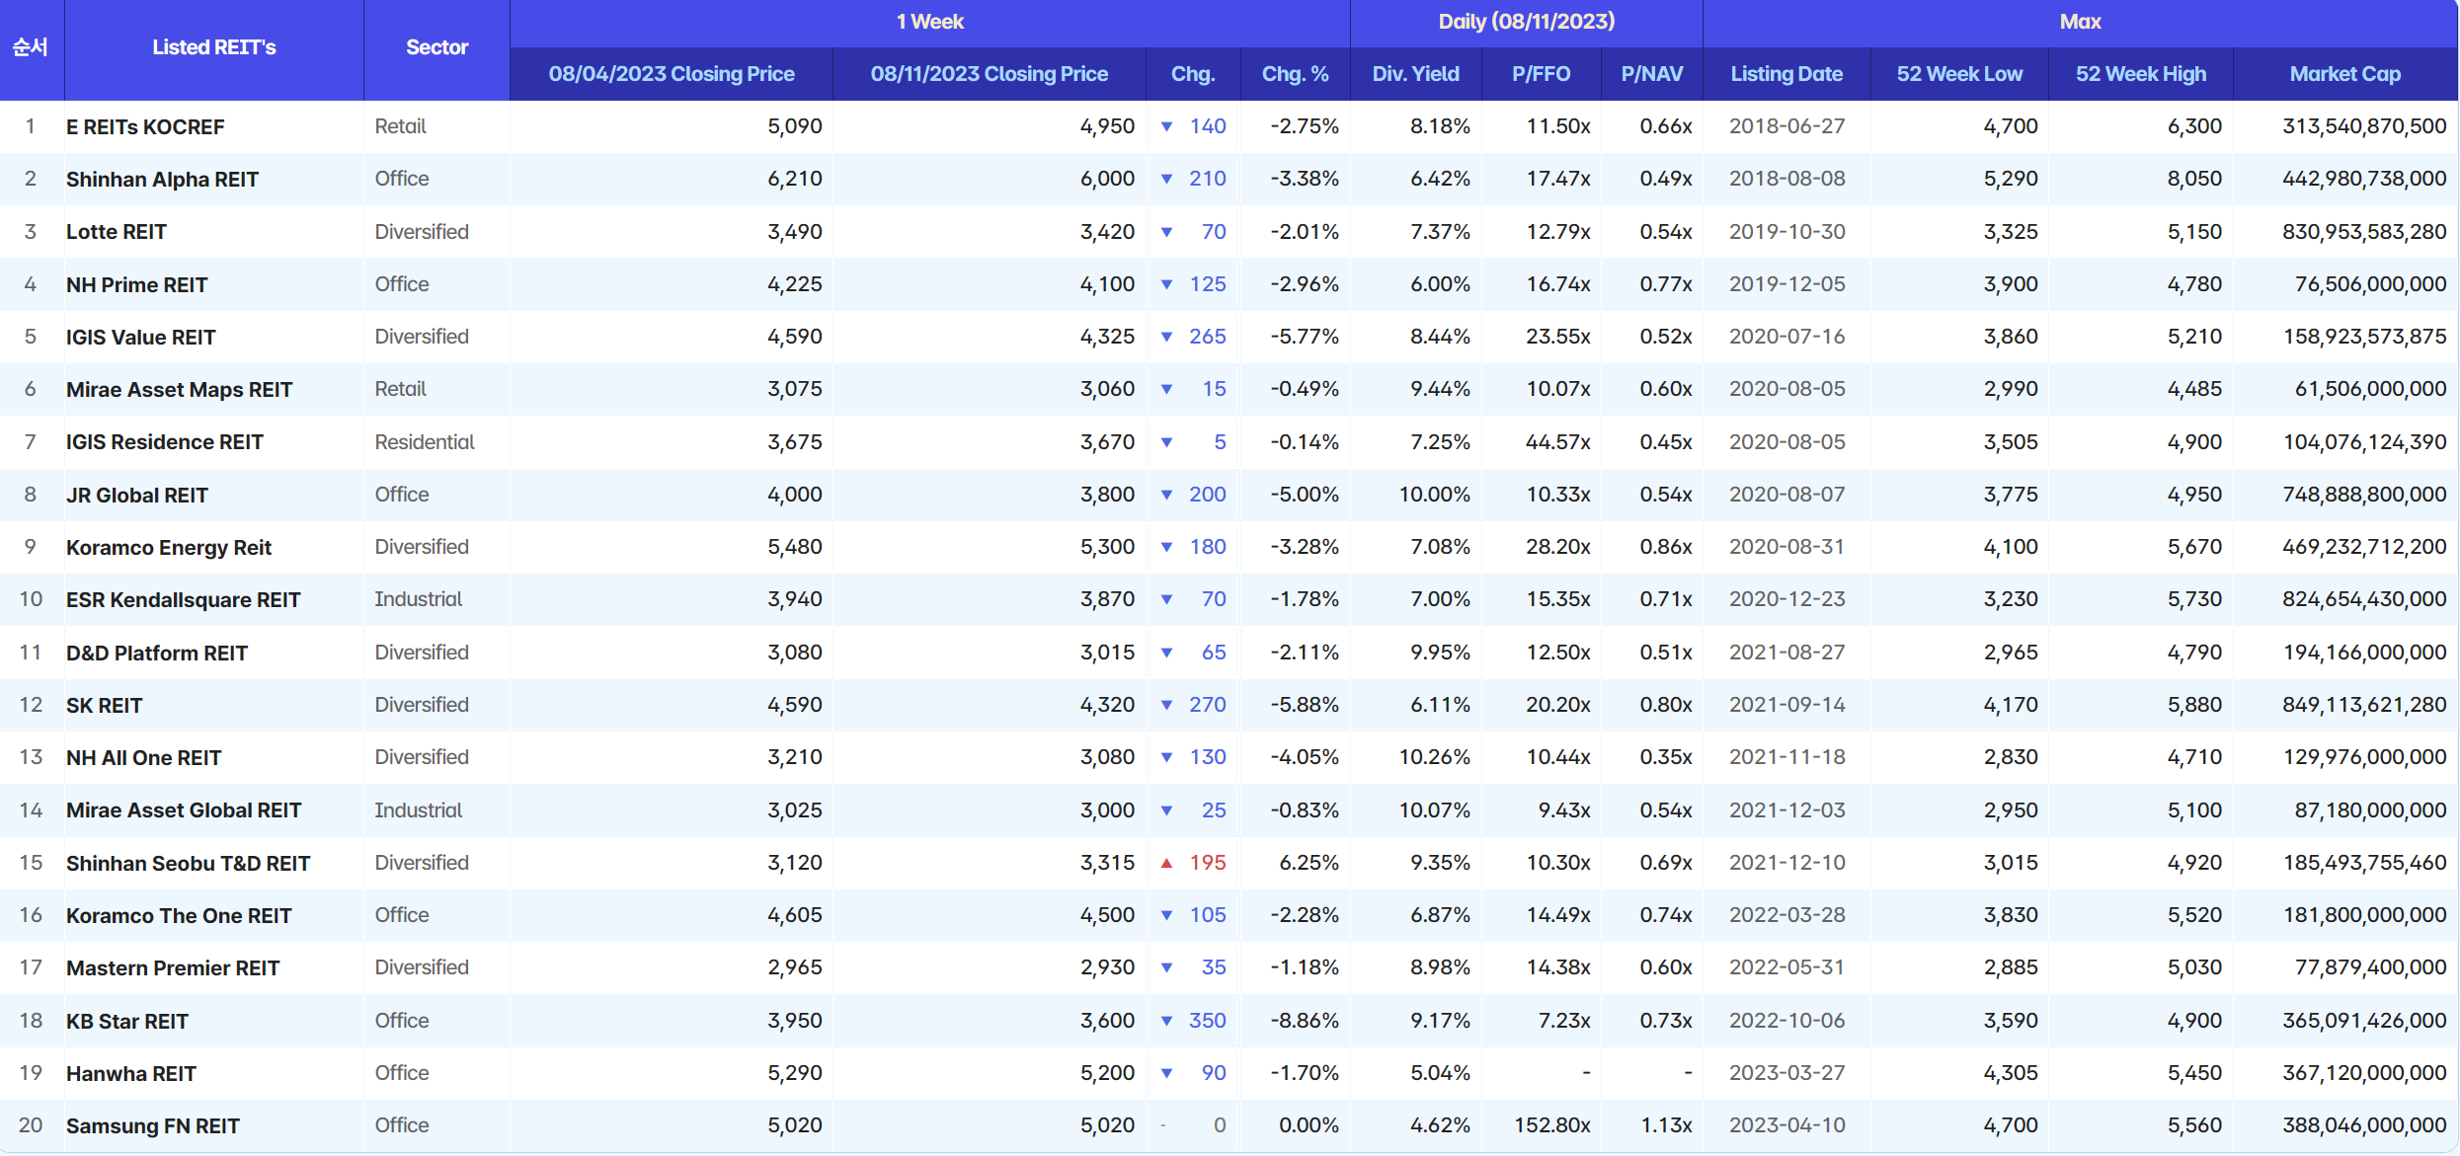
Task: Click dividend yield 10.26% for NH All One
Action: [1434, 757]
